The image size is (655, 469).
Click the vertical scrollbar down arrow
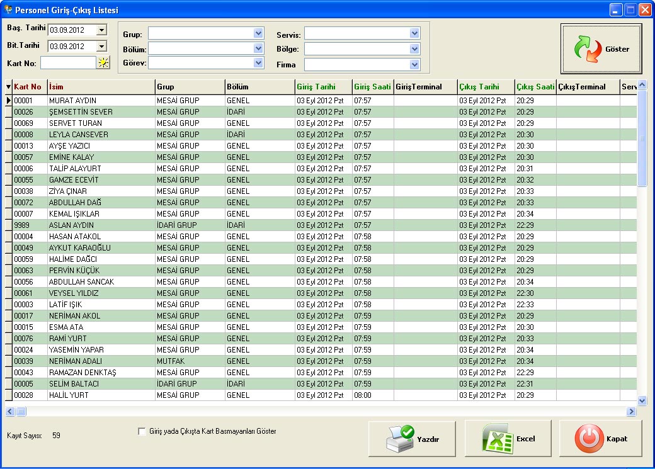[642, 400]
